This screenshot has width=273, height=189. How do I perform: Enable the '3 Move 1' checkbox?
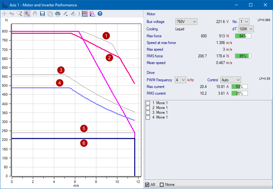point(148,113)
